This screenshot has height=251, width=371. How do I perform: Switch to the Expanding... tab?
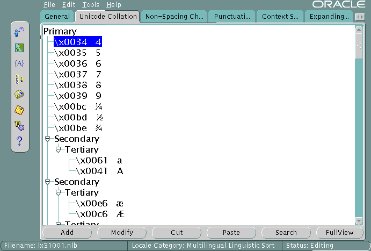[329, 17]
